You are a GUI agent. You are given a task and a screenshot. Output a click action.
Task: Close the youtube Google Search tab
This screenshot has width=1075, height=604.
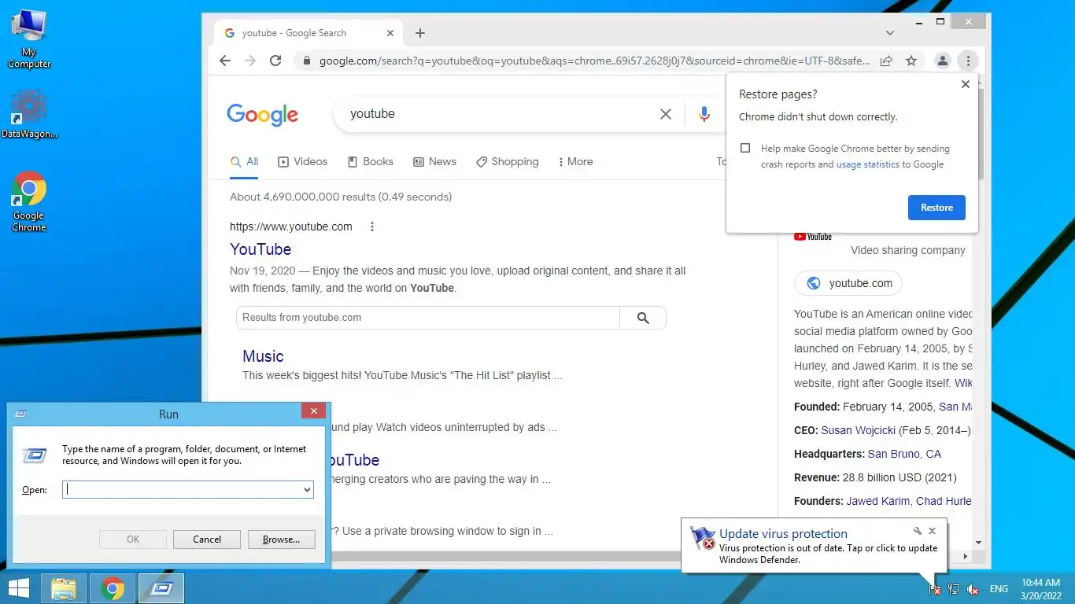click(x=390, y=33)
